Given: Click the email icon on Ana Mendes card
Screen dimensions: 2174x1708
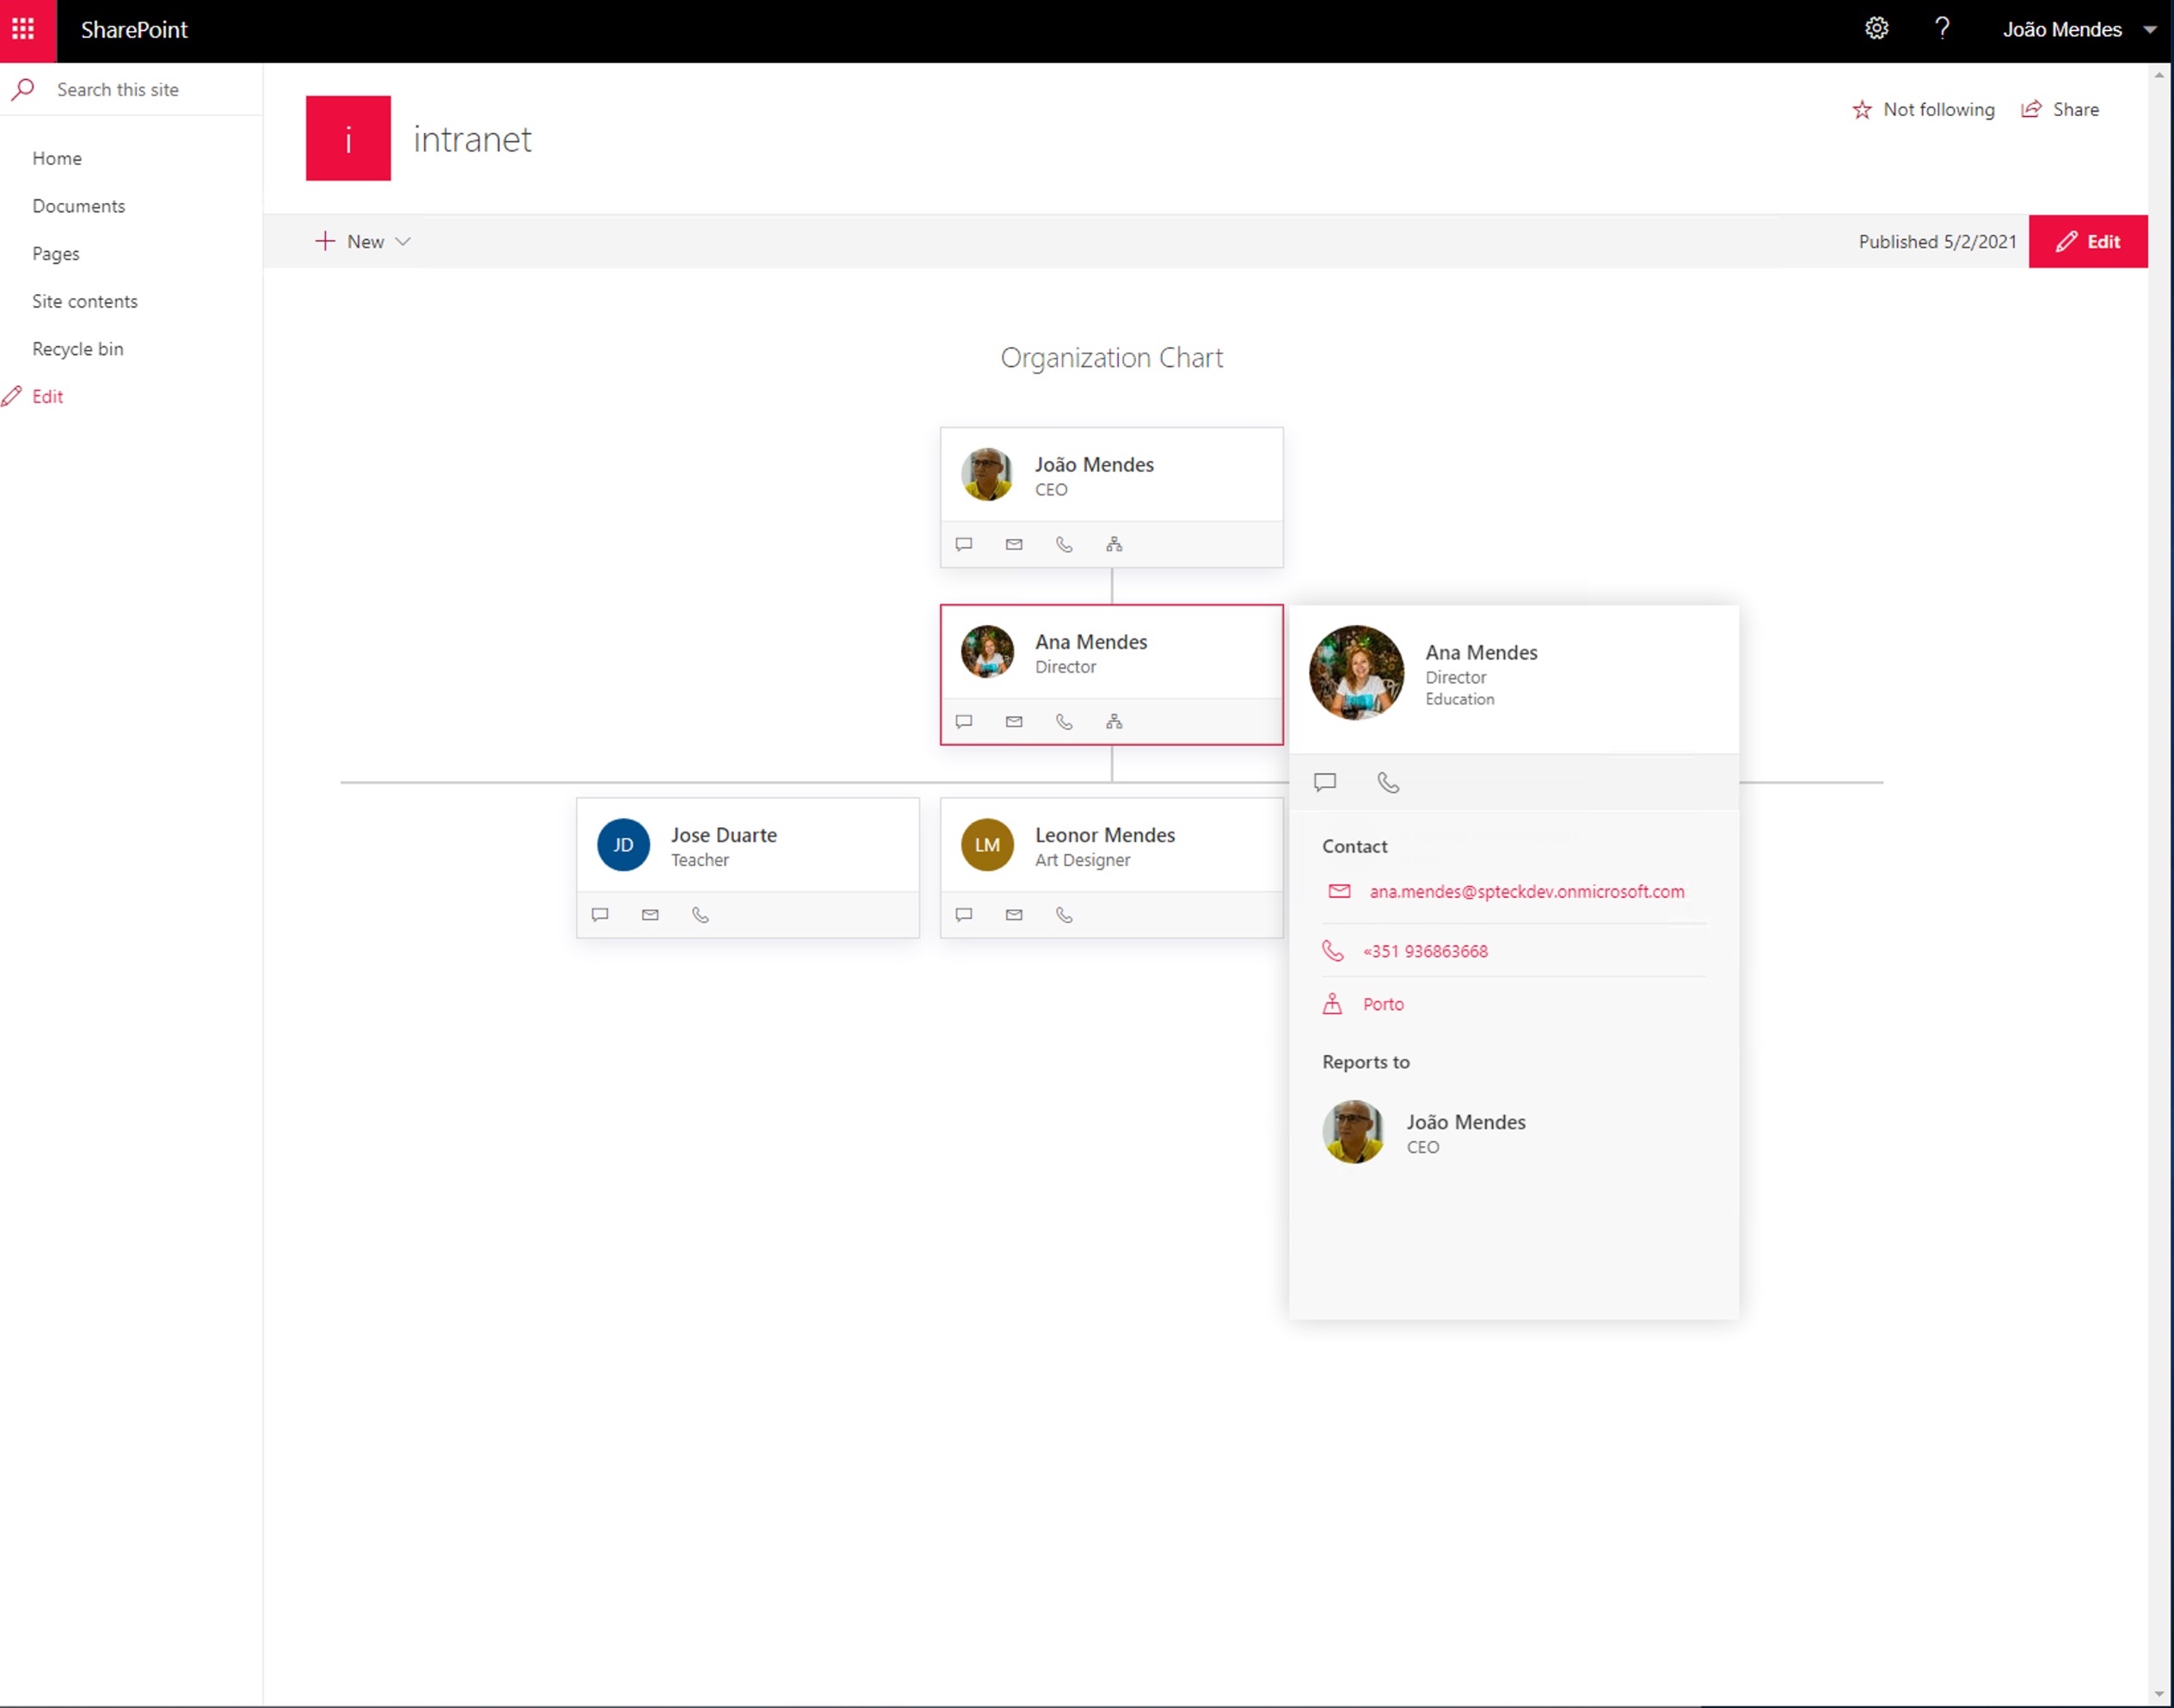Looking at the screenshot, I should (1015, 720).
